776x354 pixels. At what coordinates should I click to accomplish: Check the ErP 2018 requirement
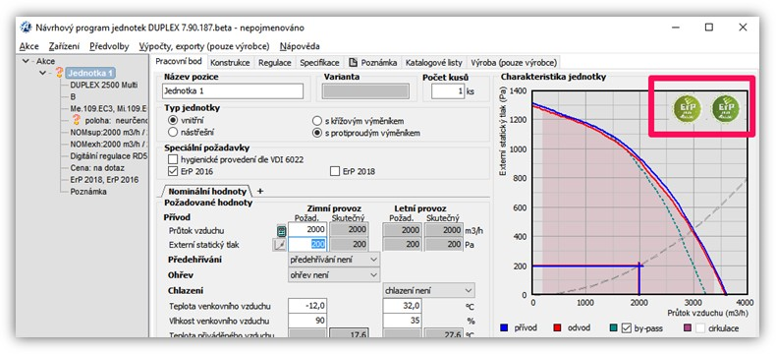[335, 171]
